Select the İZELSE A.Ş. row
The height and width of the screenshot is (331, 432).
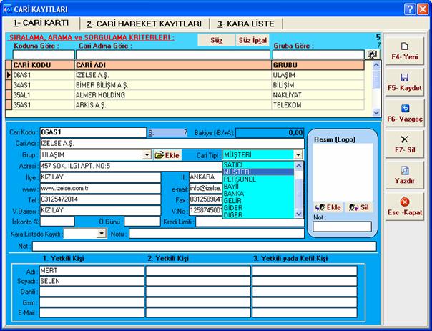coord(185,75)
